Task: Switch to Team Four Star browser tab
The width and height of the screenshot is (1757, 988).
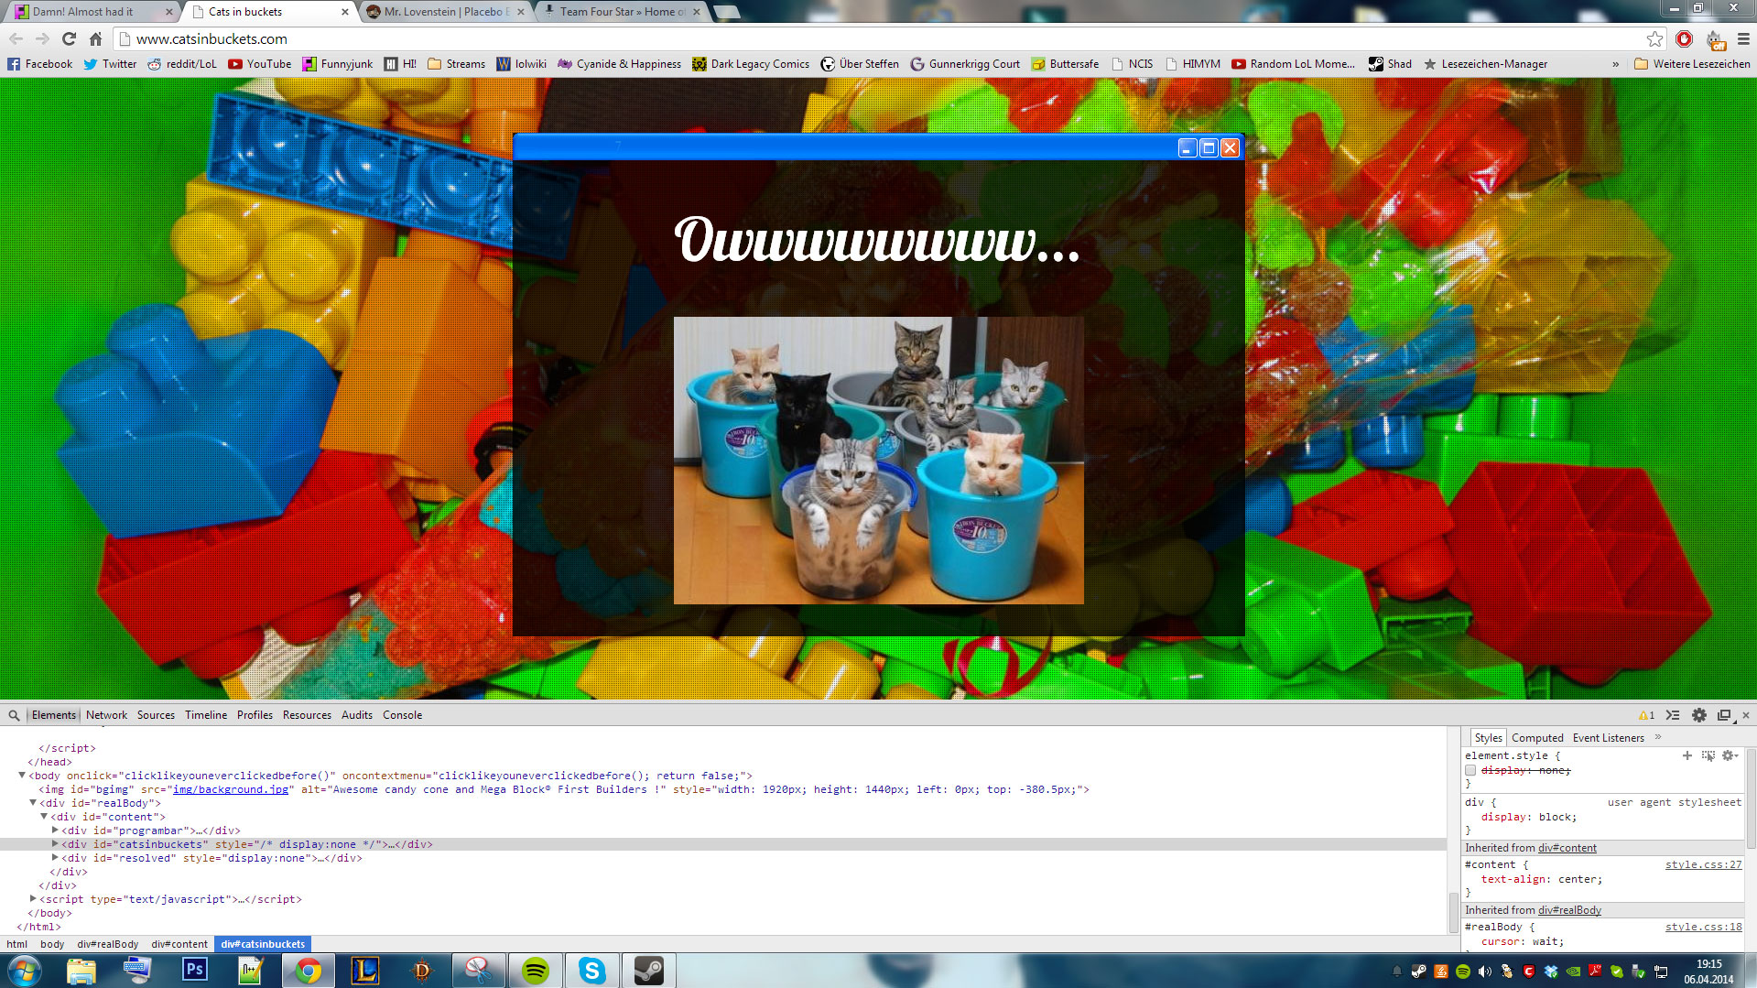Action: tap(622, 12)
